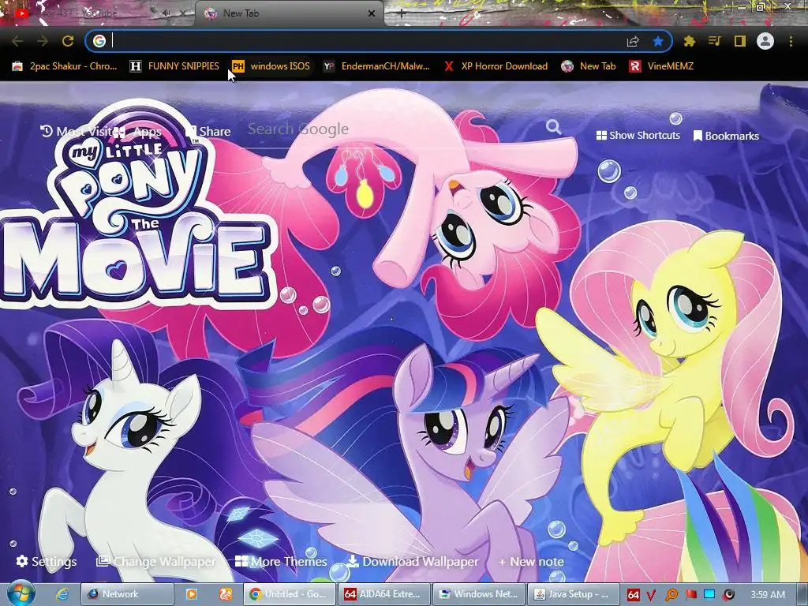Click the 3:59 AM clock
The width and height of the screenshot is (808, 606).
pos(768,595)
